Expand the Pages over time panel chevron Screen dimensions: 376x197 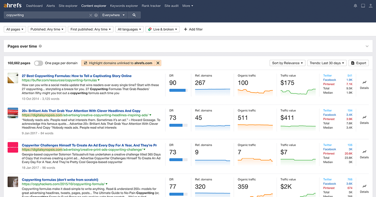(367, 46)
